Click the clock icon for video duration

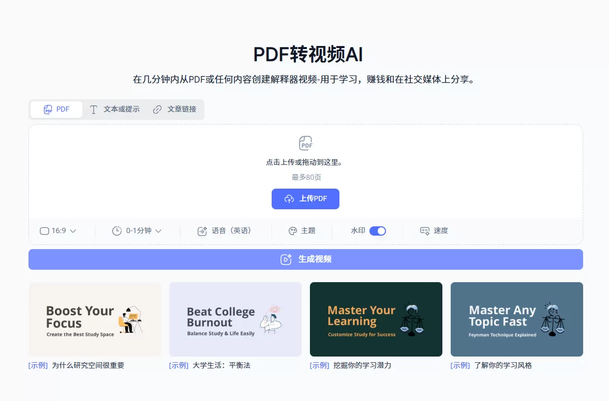pyautogui.click(x=116, y=231)
